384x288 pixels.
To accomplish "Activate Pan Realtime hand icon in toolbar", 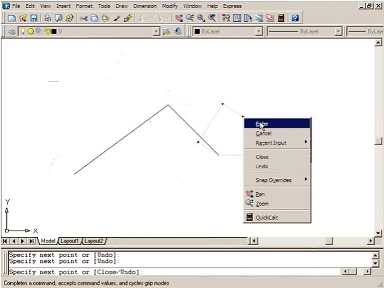I will [179, 18].
